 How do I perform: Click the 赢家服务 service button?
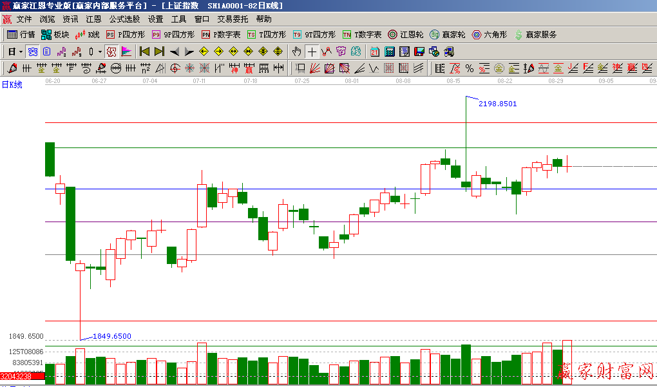[x=535, y=35]
